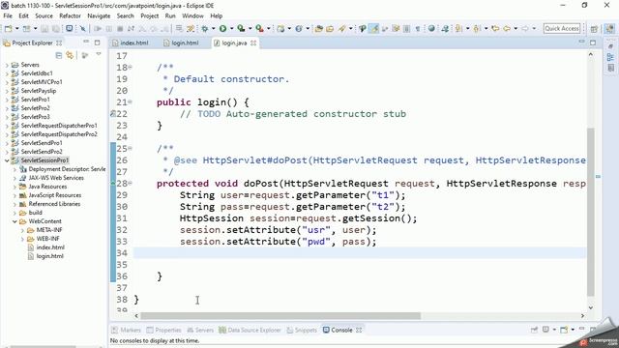Click the Run External Tools icon

[259, 28]
